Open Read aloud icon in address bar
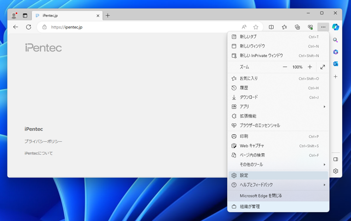351x221 pixels. pyautogui.click(x=244, y=27)
